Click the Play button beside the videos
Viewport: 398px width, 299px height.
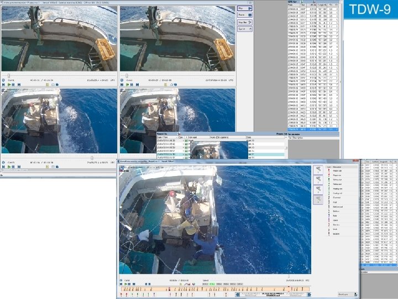click(245, 8)
